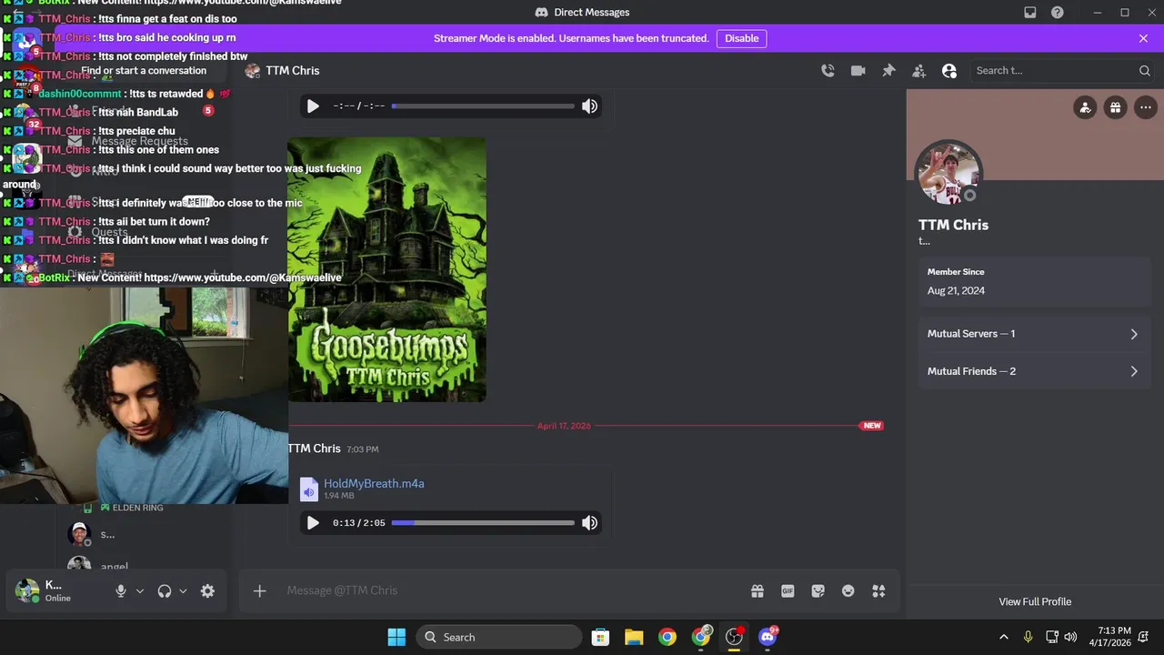Click the 7:03 PM message timestamp

click(362, 449)
